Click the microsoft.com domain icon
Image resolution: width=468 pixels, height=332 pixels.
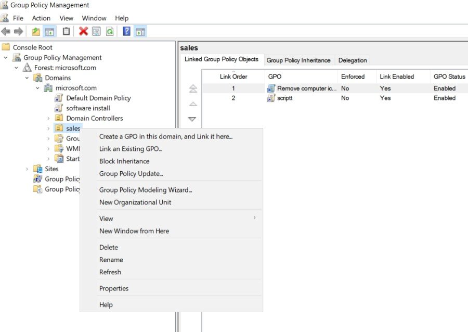(x=48, y=88)
